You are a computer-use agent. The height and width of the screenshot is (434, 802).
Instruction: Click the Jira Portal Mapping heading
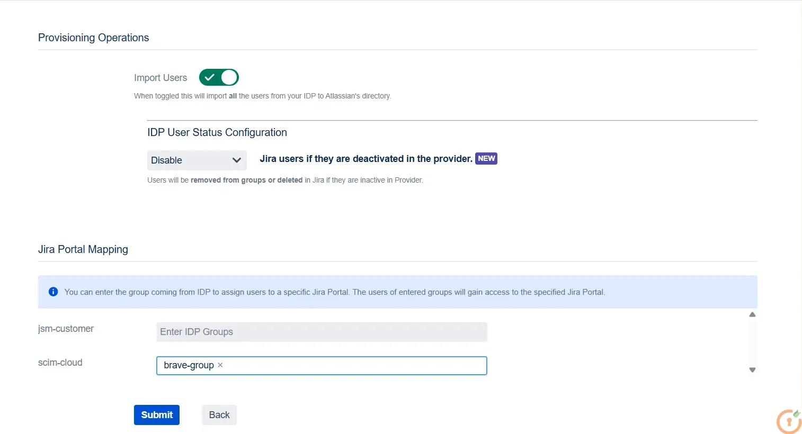(x=83, y=249)
